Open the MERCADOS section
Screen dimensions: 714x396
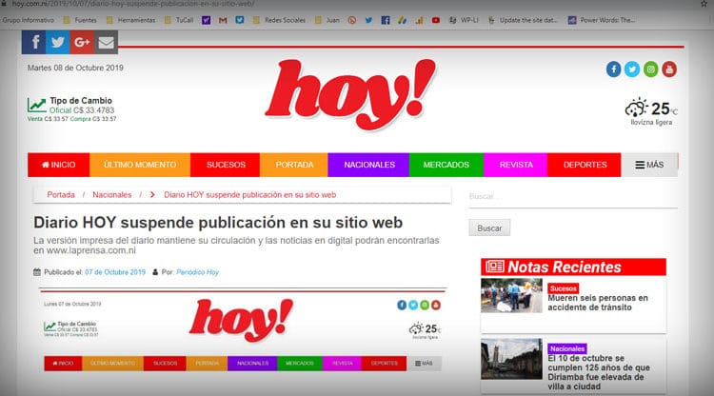point(446,165)
